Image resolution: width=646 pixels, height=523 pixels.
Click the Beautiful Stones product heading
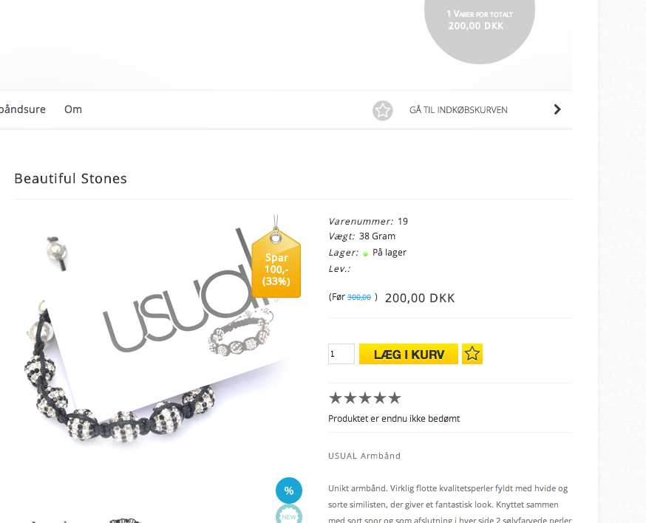coord(70,178)
